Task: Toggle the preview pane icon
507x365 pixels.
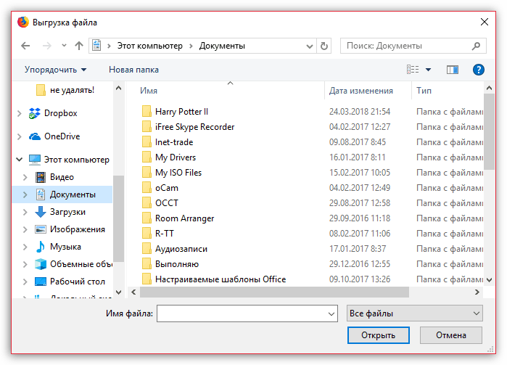Action: [453, 70]
